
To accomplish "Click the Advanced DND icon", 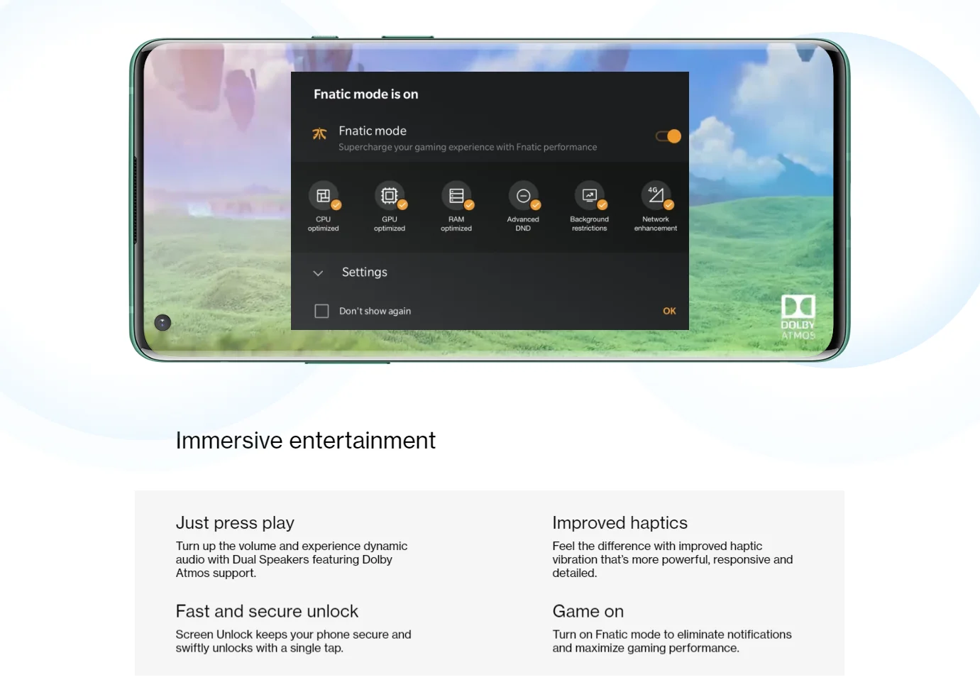I will 523,196.
